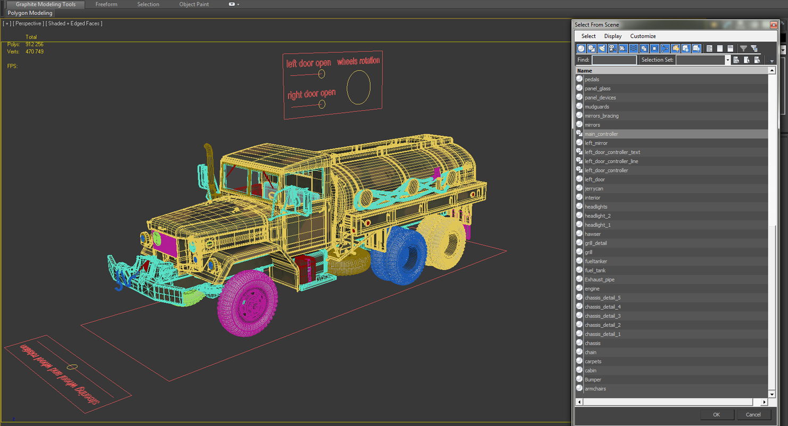Click the Invert Display icon

(730, 48)
